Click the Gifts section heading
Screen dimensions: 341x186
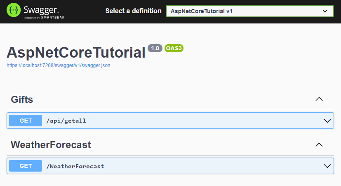click(x=22, y=99)
